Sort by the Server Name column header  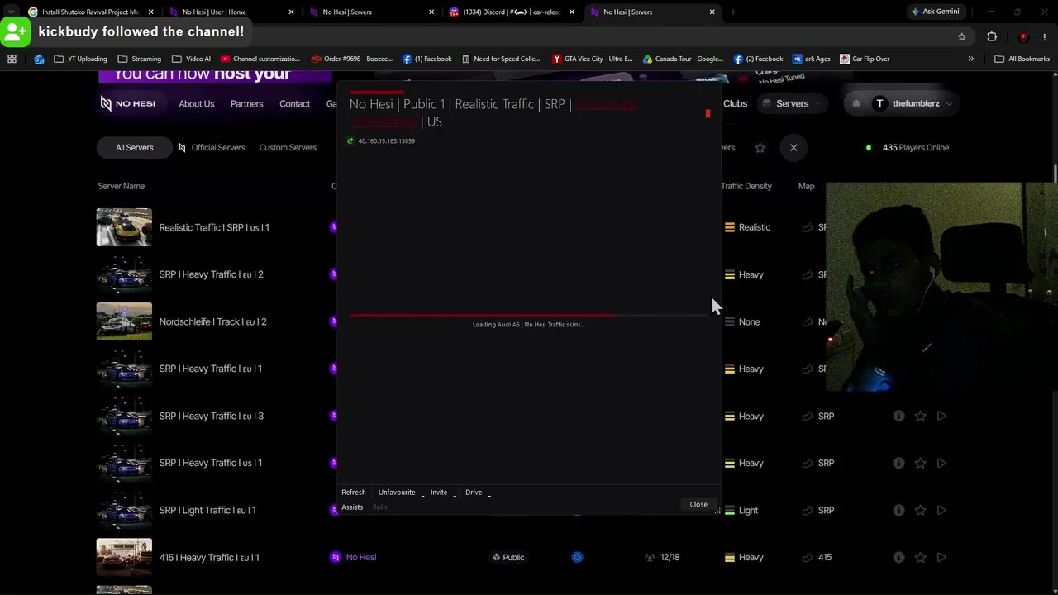click(122, 186)
